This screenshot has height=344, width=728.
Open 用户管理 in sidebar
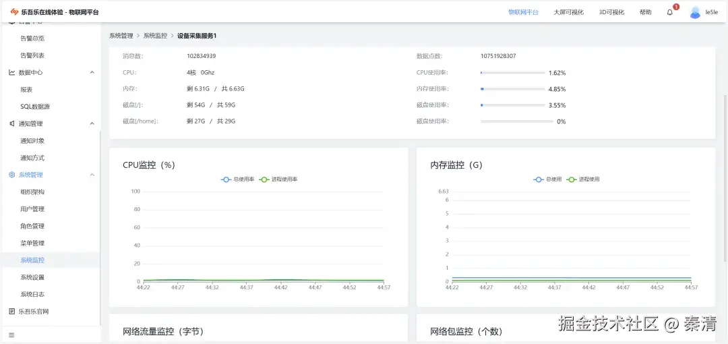[x=32, y=209]
